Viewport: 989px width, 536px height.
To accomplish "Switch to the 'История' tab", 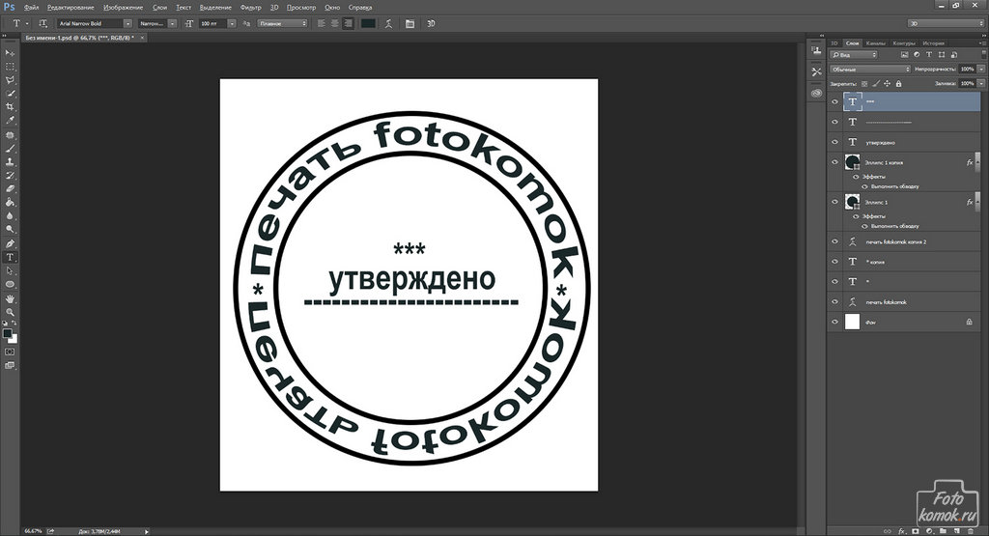I will (x=934, y=42).
